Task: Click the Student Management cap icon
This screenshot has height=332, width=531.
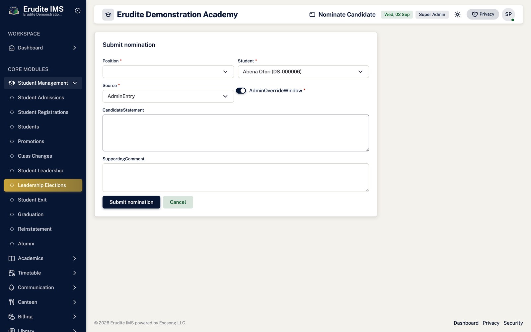Action: pos(12,83)
